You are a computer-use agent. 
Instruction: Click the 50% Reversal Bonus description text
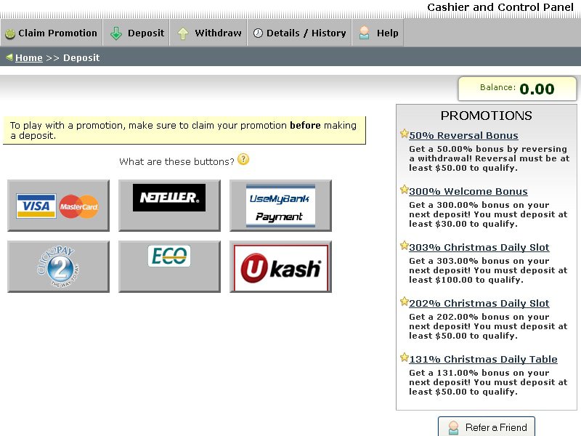tap(489, 158)
